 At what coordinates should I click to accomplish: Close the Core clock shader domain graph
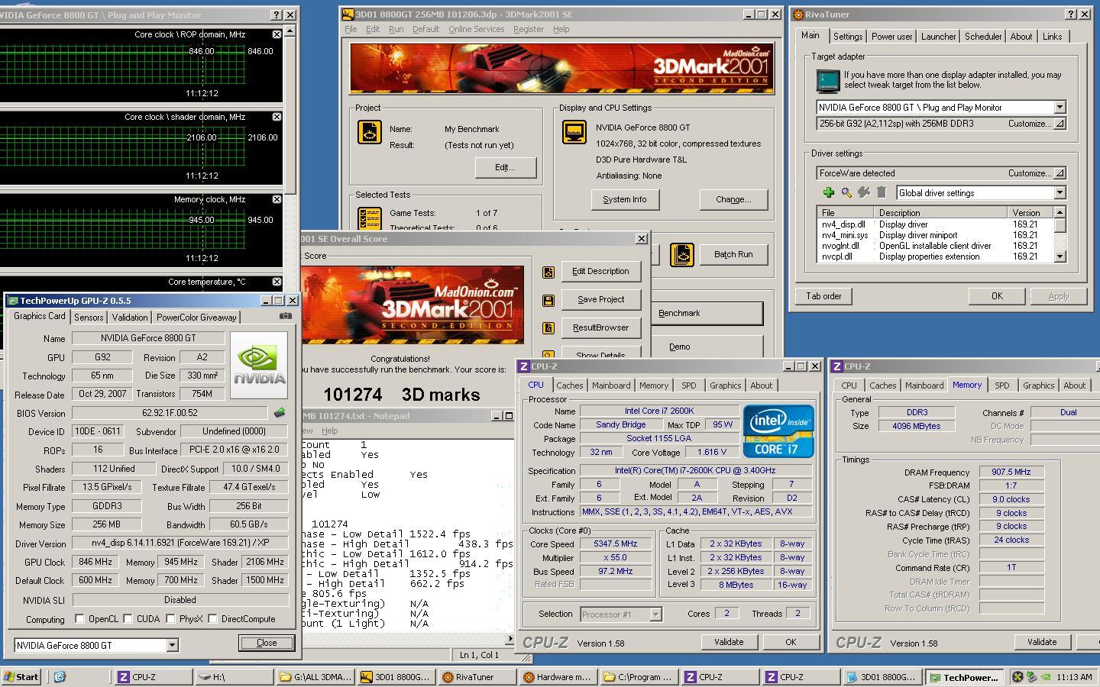pos(277,117)
